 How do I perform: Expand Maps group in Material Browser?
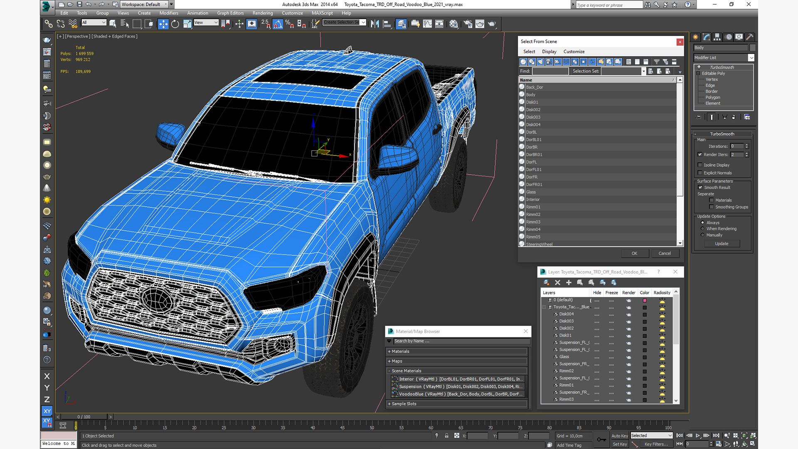[389, 361]
